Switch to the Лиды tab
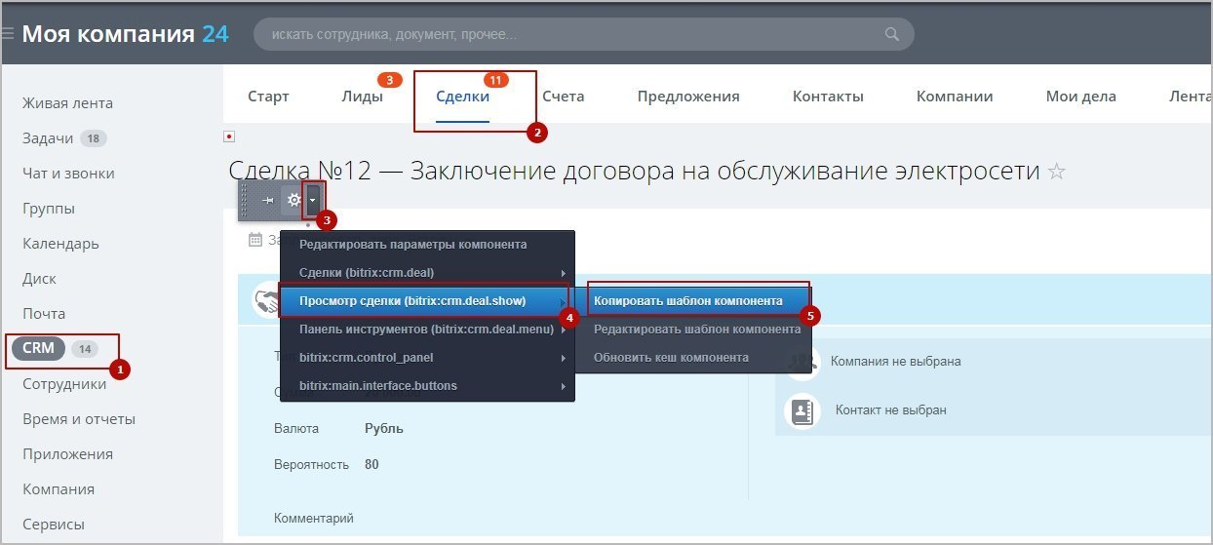Screen dimensions: 1213x545 [x=362, y=97]
